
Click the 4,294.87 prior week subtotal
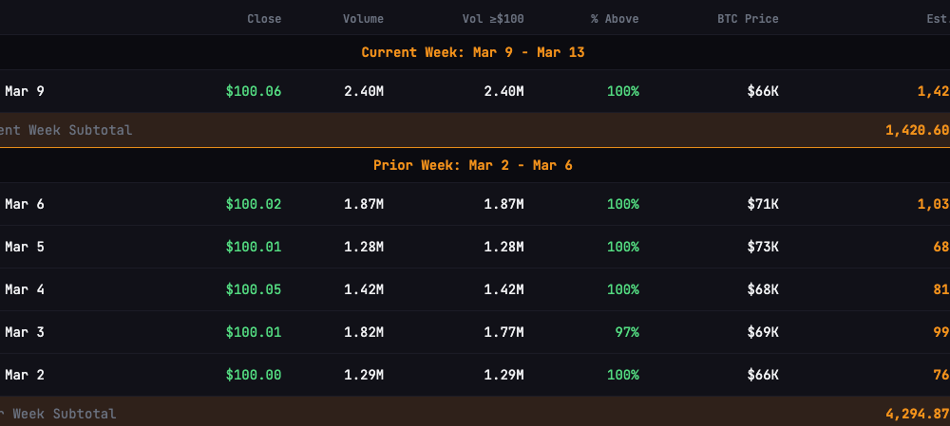tap(917, 414)
